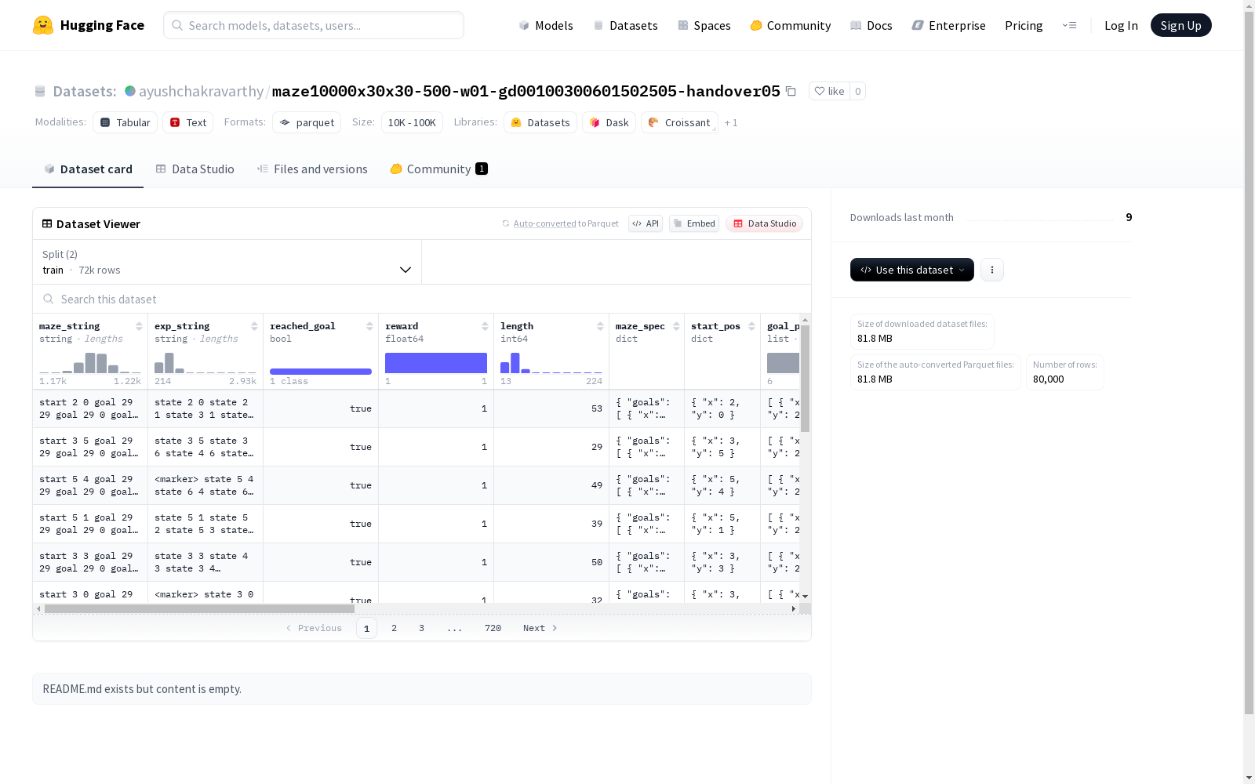Open the Dataset card tab
The width and height of the screenshot is (1255, 784).
pyautogui.click(x=88, y=169)
